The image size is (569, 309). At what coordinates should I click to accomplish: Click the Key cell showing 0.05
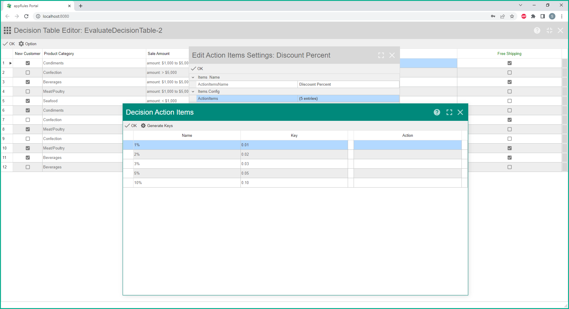click(294, 173)
